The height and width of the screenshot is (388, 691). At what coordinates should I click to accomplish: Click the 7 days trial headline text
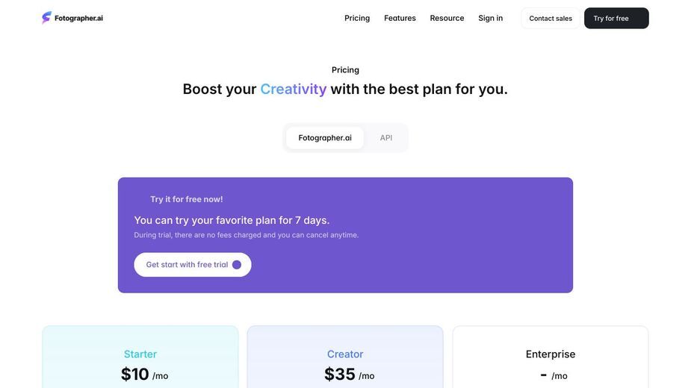tap(232, 220)
